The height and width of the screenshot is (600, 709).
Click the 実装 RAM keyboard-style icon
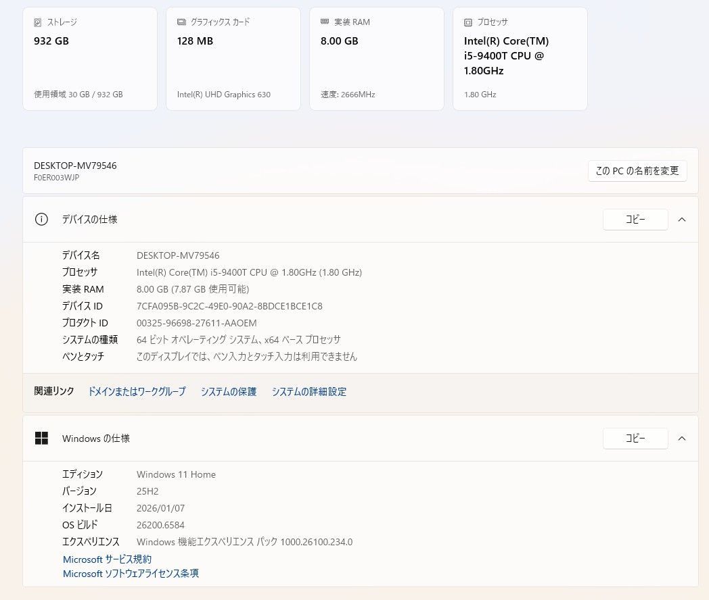click(x=323, y=22)
